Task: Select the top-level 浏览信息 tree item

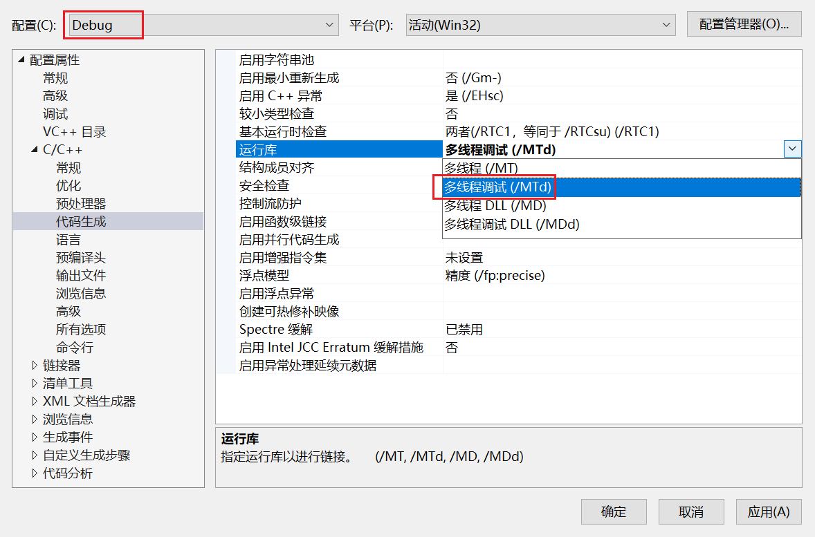Action: [68, 419]
